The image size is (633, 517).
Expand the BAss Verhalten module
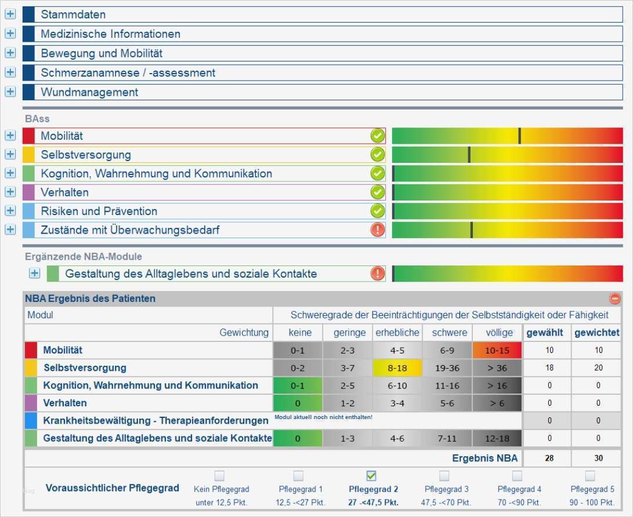click(x=10, y=192)
